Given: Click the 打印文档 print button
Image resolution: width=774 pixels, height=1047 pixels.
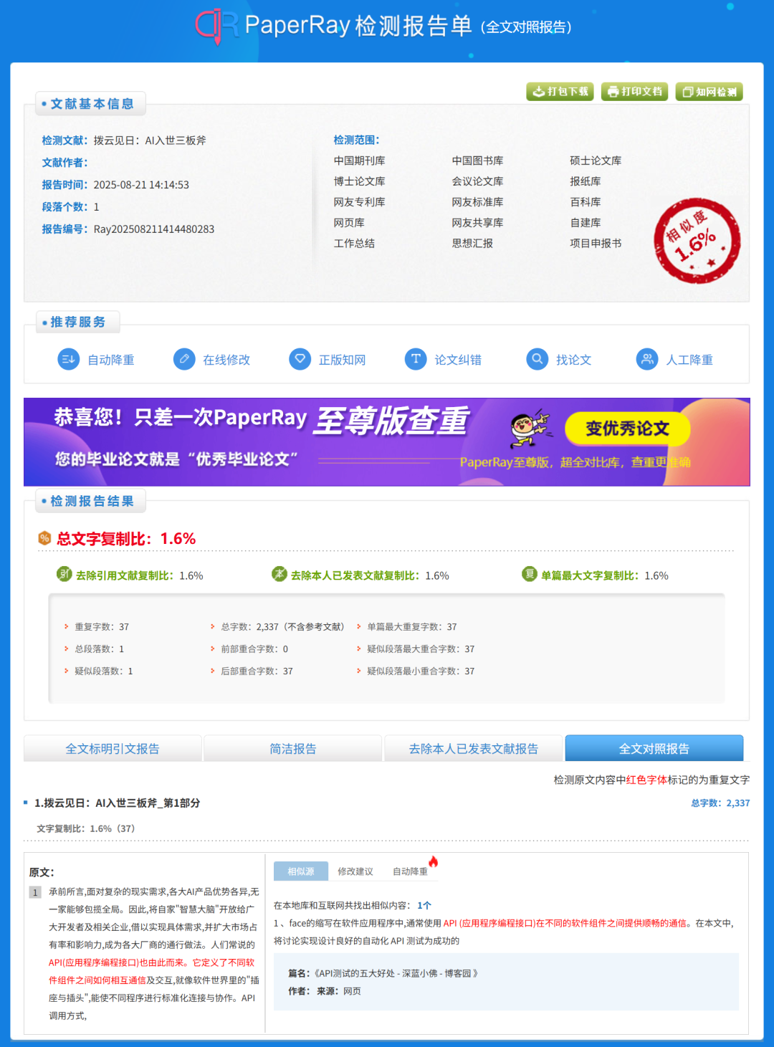Looking at the screenshot, I should 634,92.
